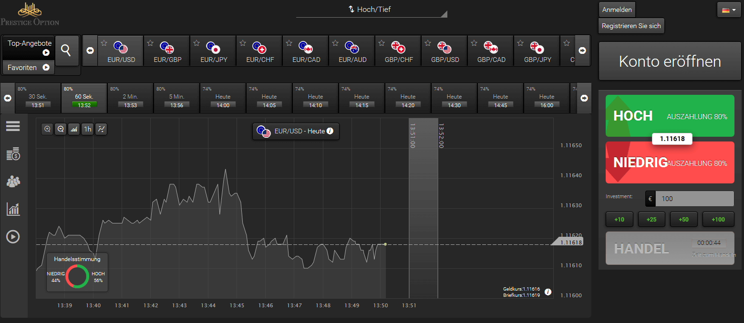Click Registrieren Sie sich
The image size is (744, 323).
(631, 26)
